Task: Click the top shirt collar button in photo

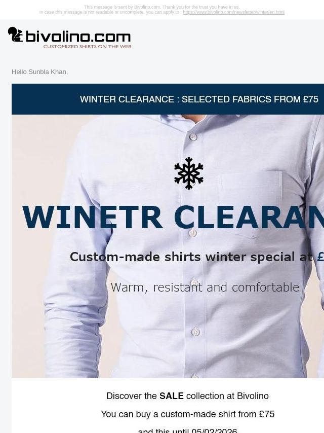Action: [193, 137]
